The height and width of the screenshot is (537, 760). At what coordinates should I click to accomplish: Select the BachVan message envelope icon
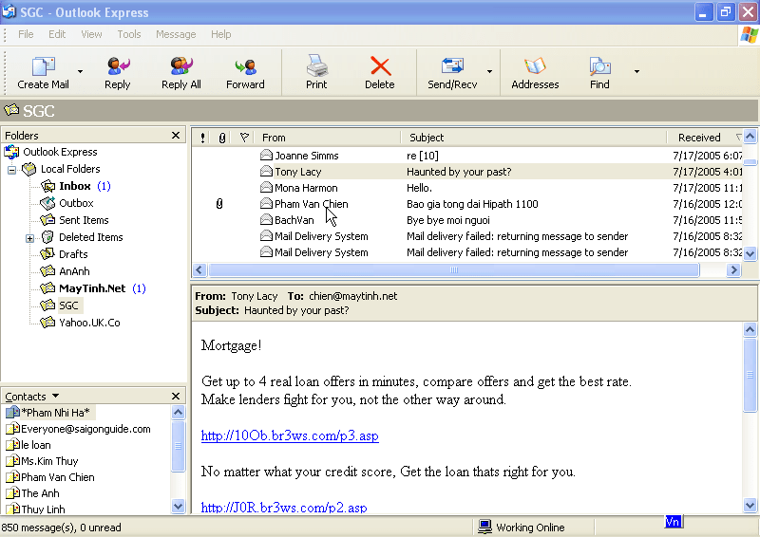(266, 220)
